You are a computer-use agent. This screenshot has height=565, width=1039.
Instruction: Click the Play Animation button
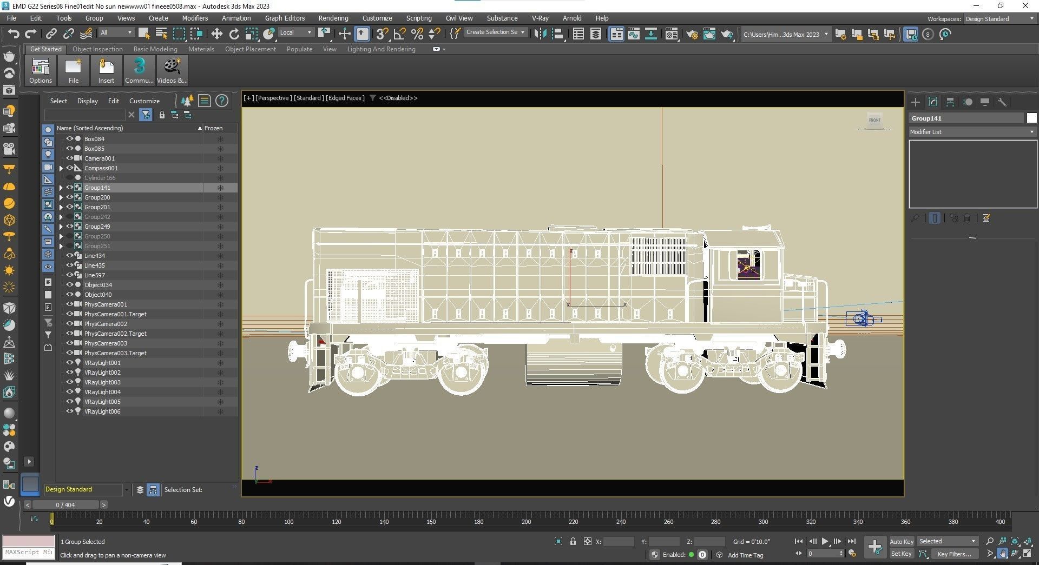point(825,541)
